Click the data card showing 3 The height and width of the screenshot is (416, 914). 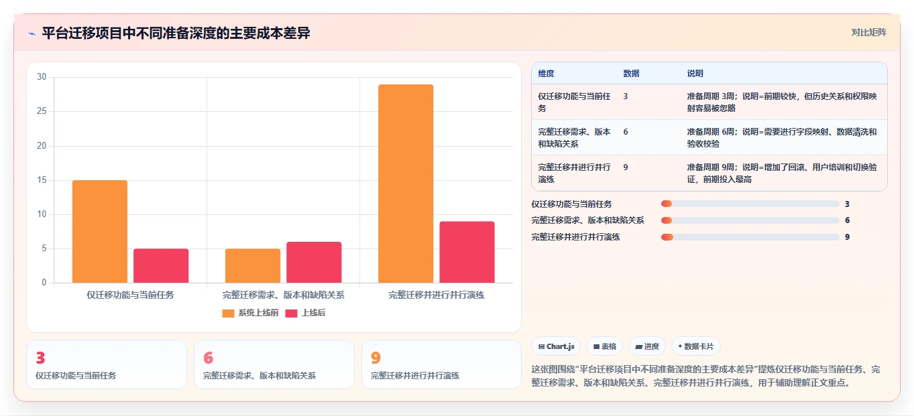tap(107, 364)
